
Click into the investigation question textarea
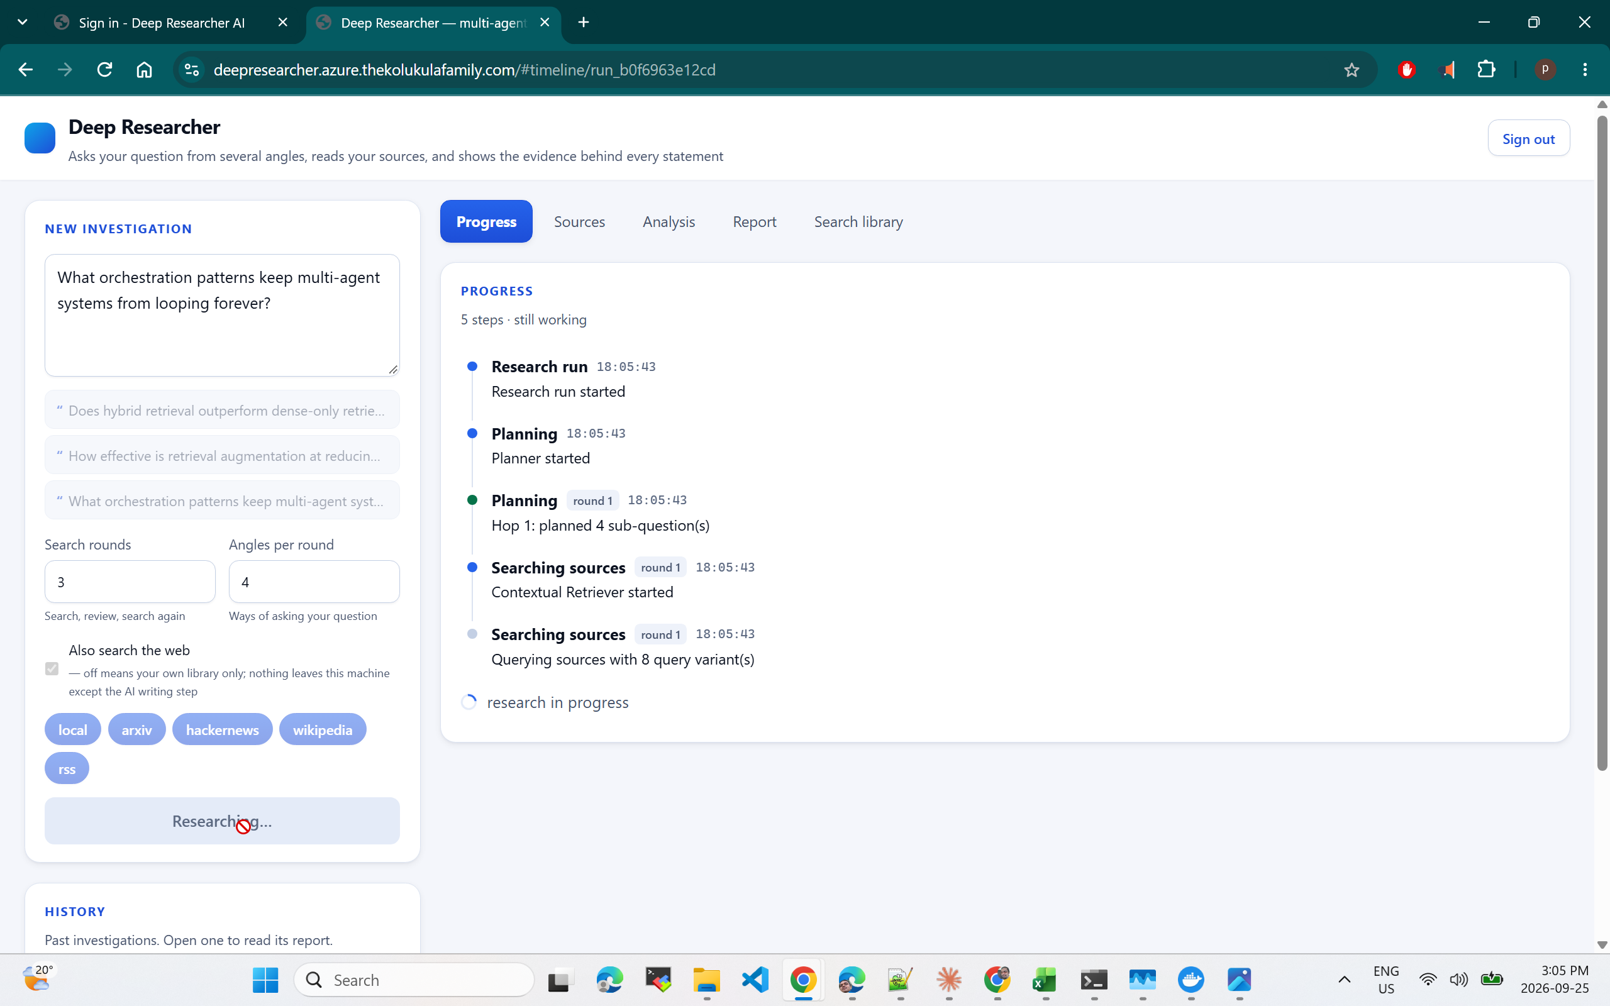[222, 316]
